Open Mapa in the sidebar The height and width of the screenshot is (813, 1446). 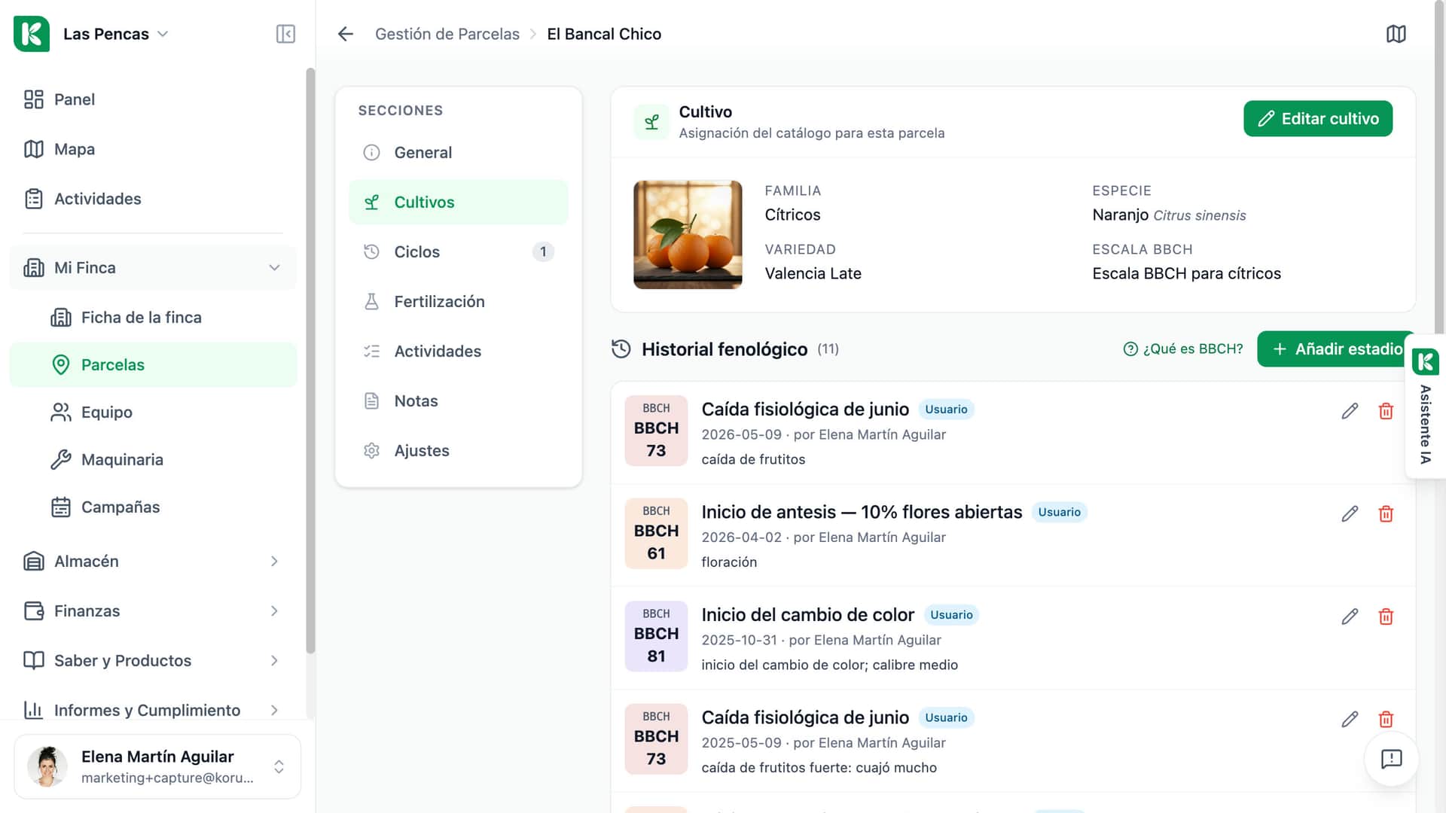point(153,149)
